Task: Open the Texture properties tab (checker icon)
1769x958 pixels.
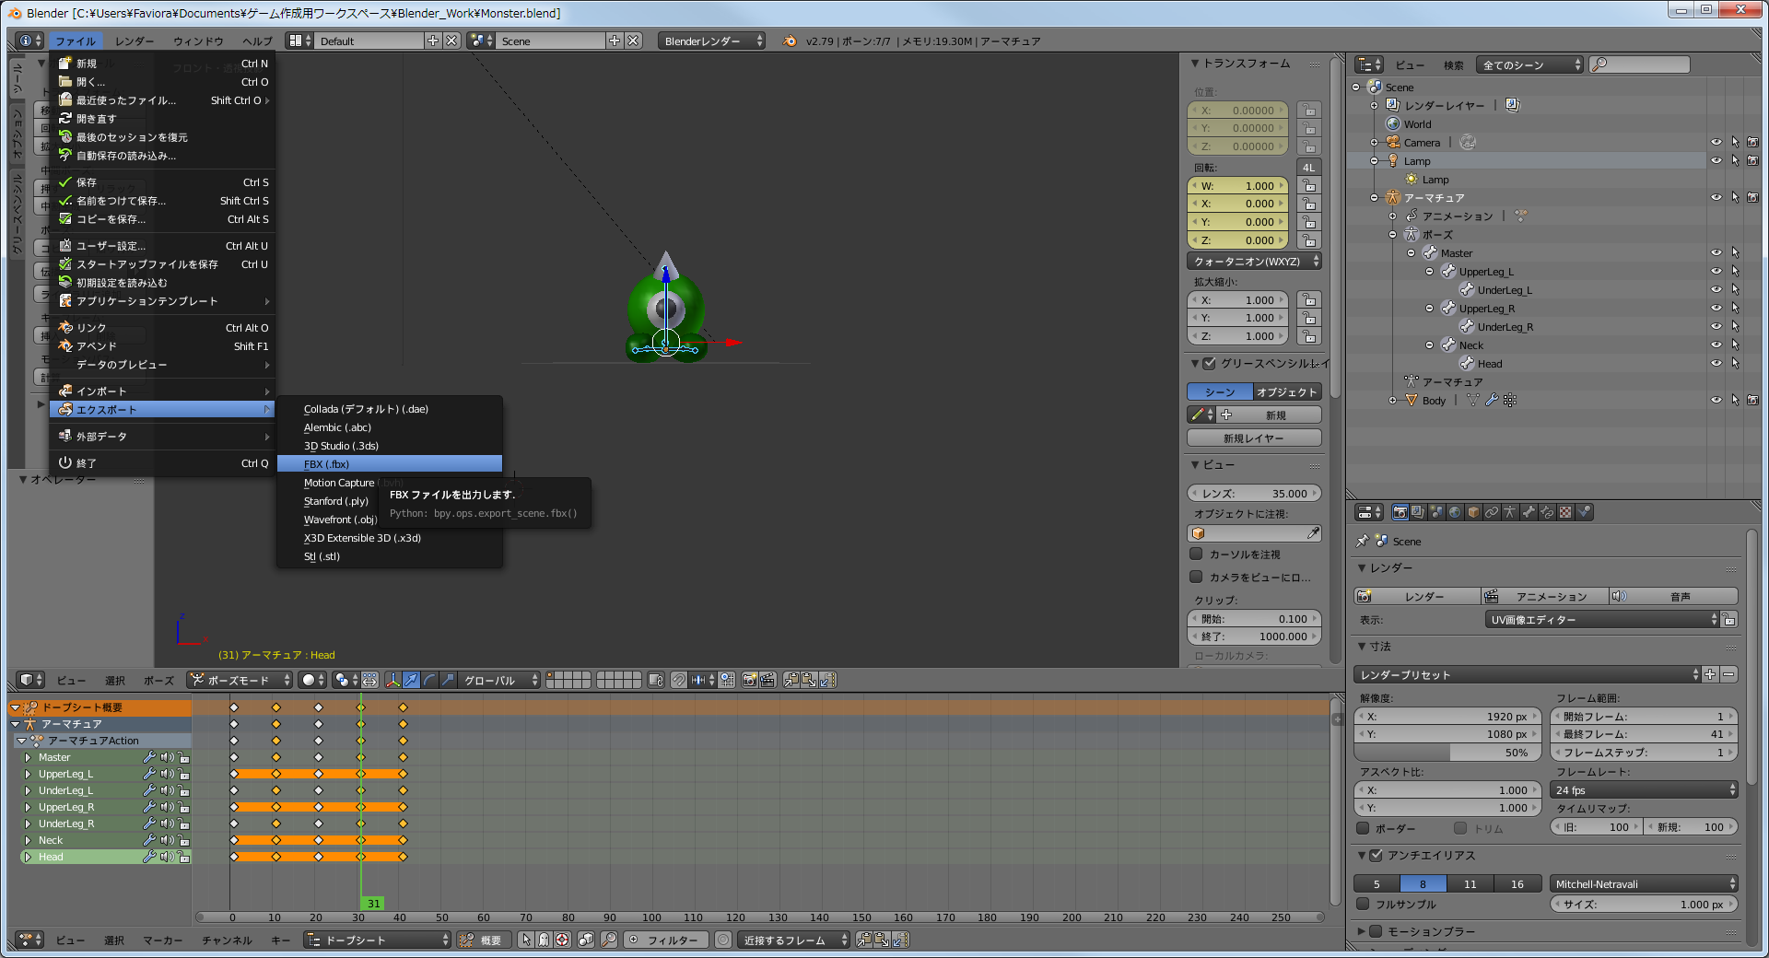Action: [x=1565, y=512]
